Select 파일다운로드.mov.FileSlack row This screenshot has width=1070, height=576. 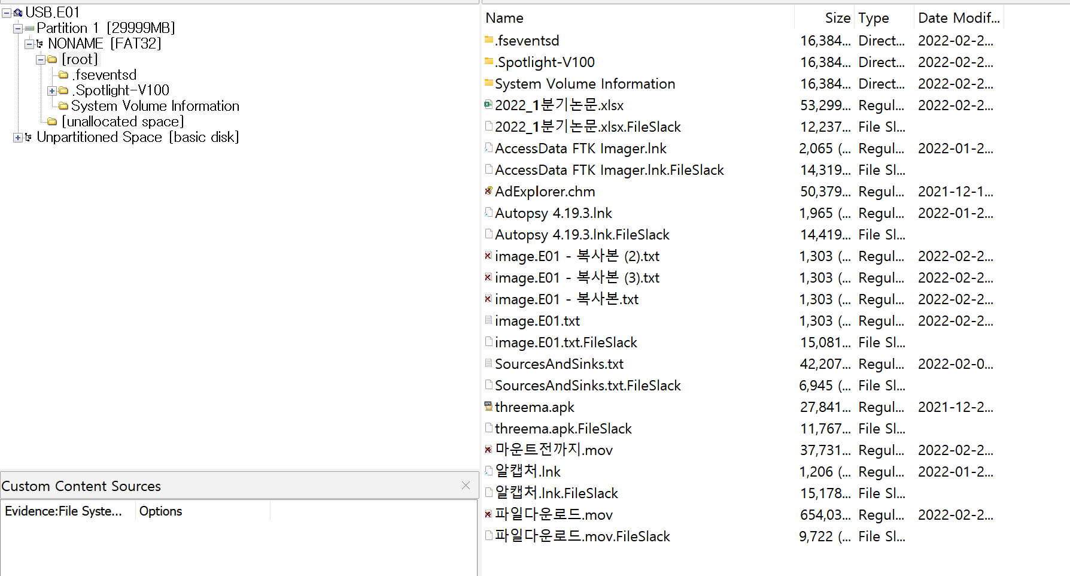742,536
